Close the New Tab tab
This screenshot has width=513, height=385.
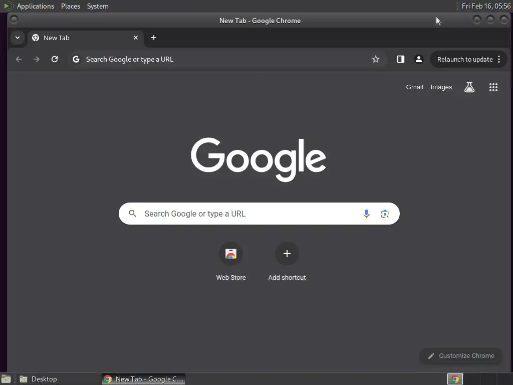(136, 38)
